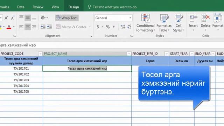Open PROJECT_NAME column filter dropdown
This screenshot has width=224, height=126.
129,54
